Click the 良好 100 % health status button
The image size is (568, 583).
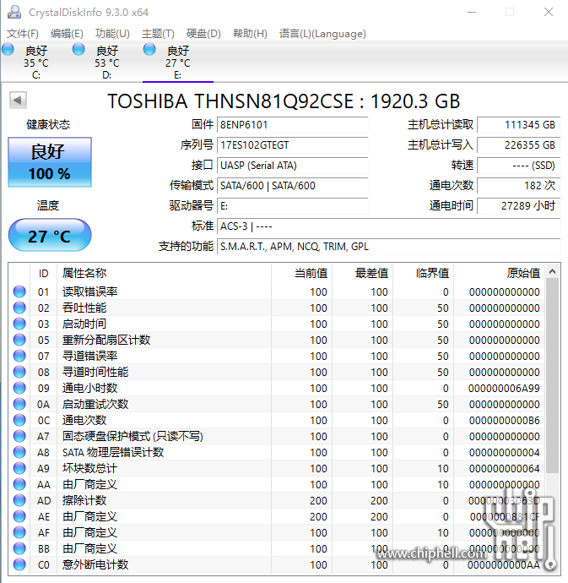click(x=50, y=162)
